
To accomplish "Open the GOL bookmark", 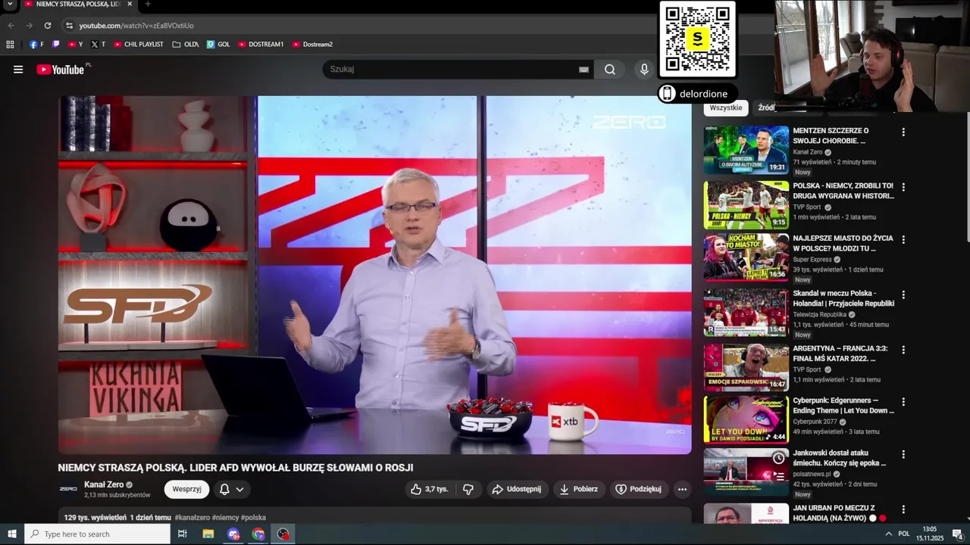I will pyautogui.click(x=218, y=45).
